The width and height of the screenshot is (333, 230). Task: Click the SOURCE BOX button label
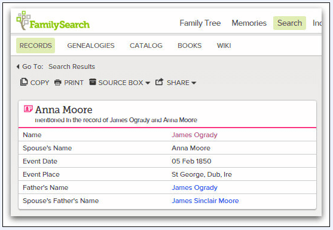(x=121, y=83)
